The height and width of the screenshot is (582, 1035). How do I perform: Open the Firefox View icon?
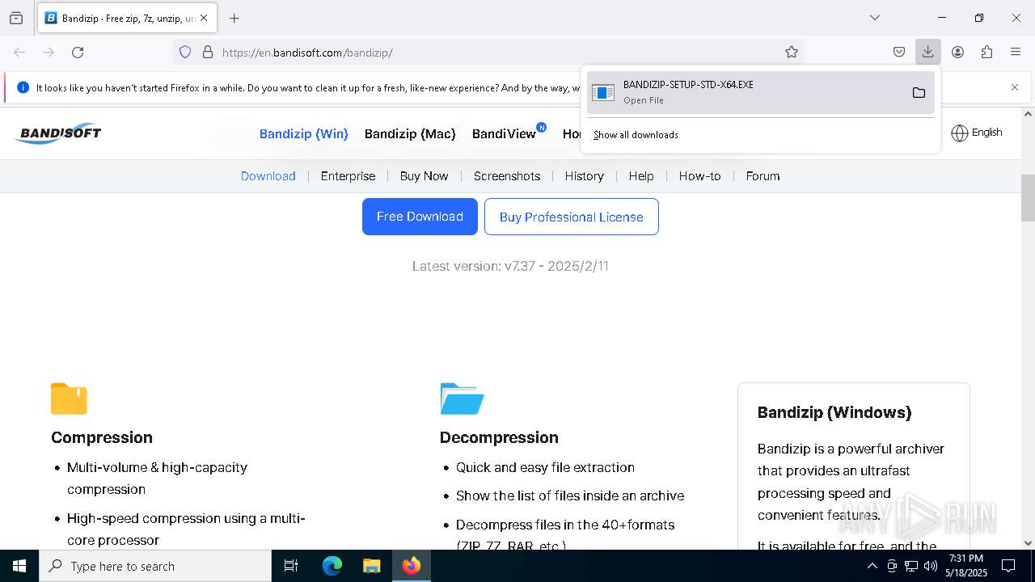[x=16, y=18]
